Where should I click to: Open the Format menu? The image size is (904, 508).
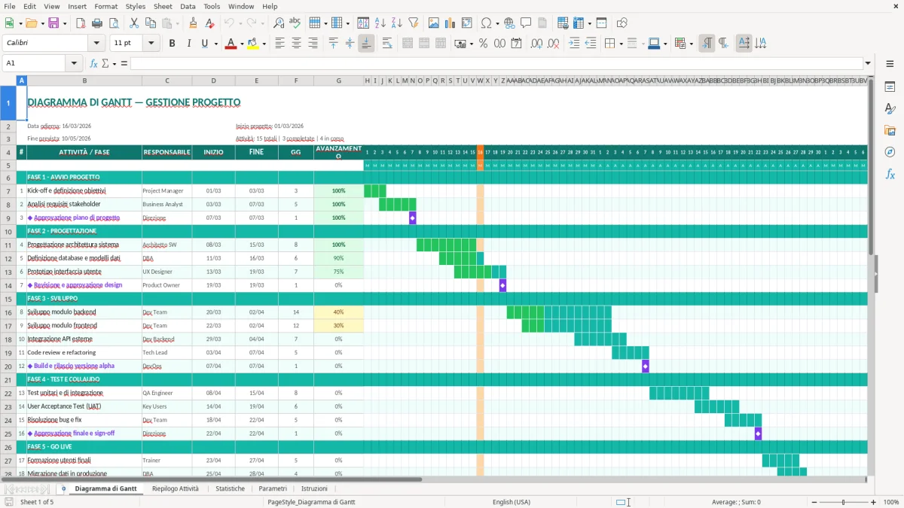click(x=106, y=6)
